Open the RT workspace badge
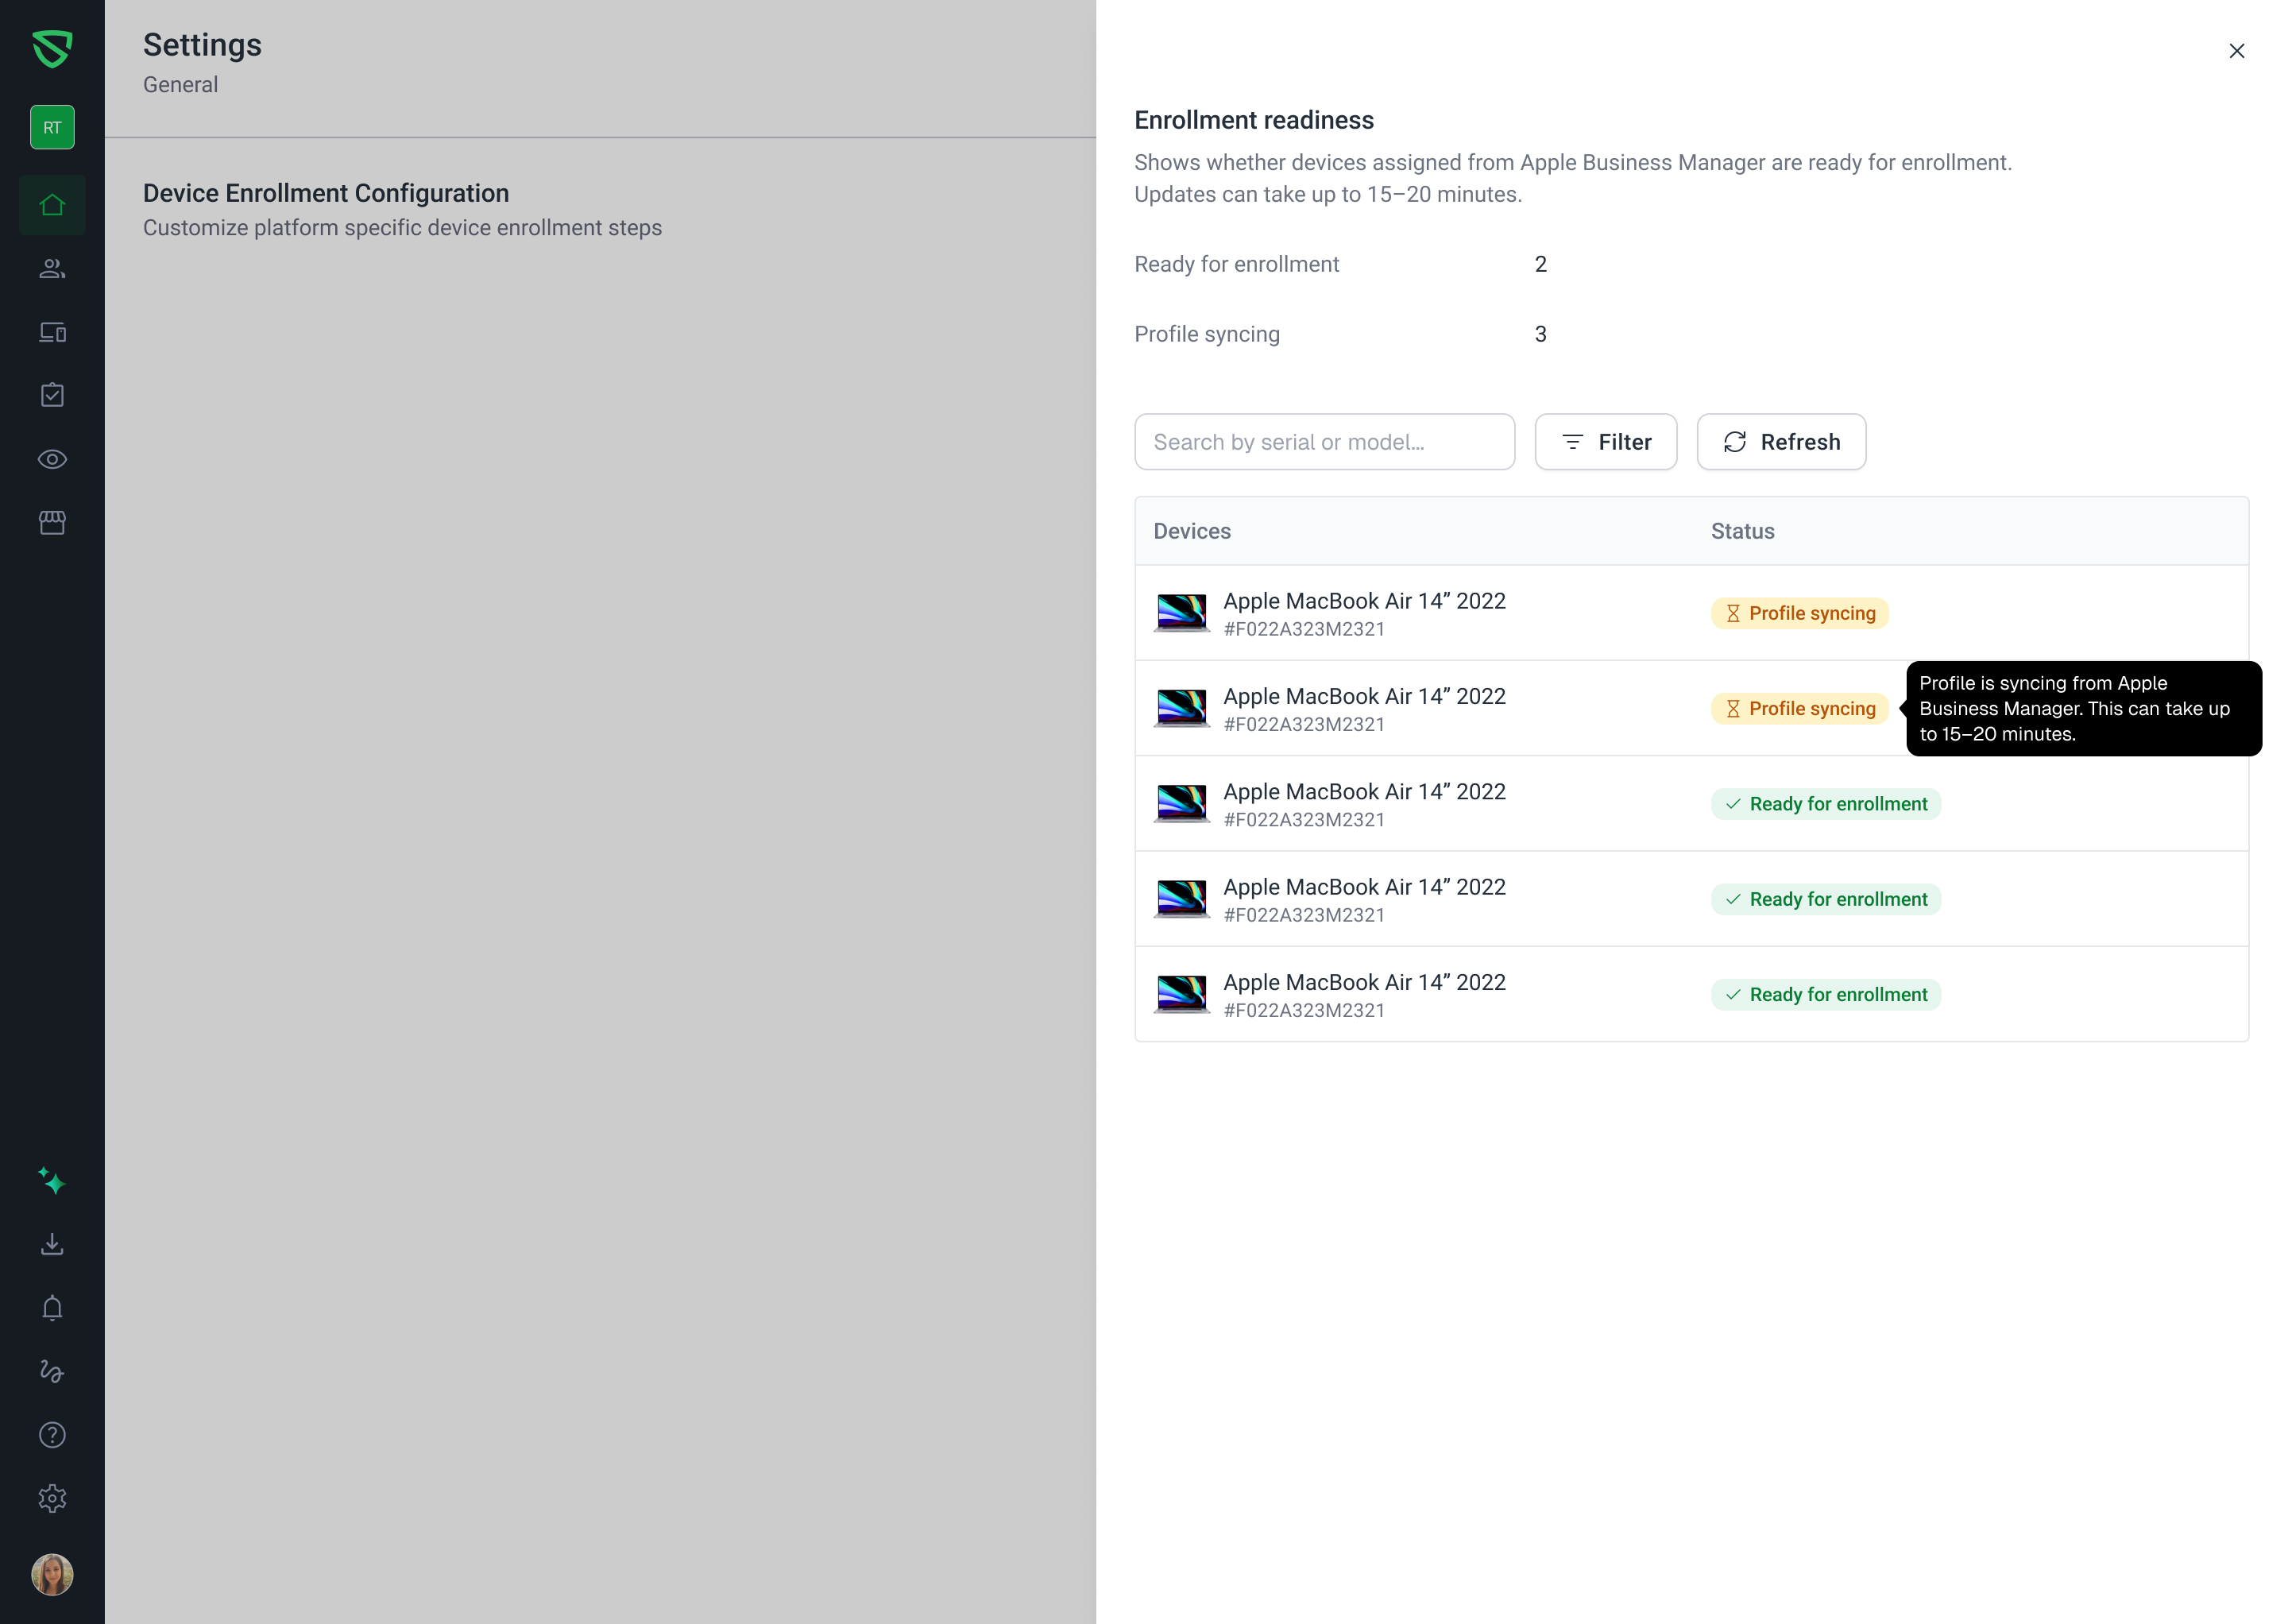 point(52,127)
